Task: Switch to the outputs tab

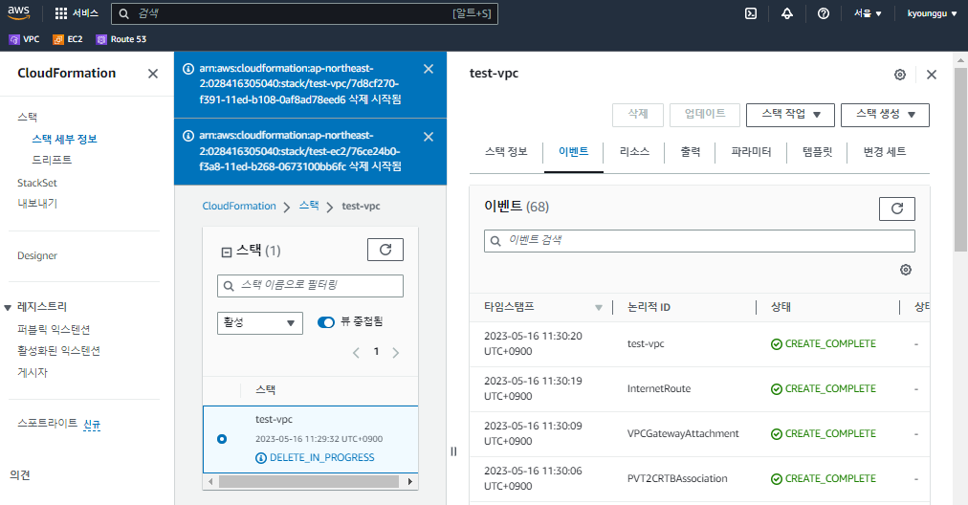Action: click(x=691, y=152)
